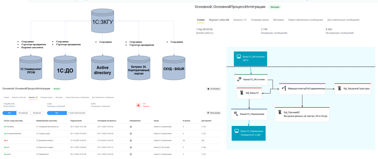Click the direction arrow icon in OccupationalSafety row
Viewport: 378px width, 159px height.
(x=131, y=133)
